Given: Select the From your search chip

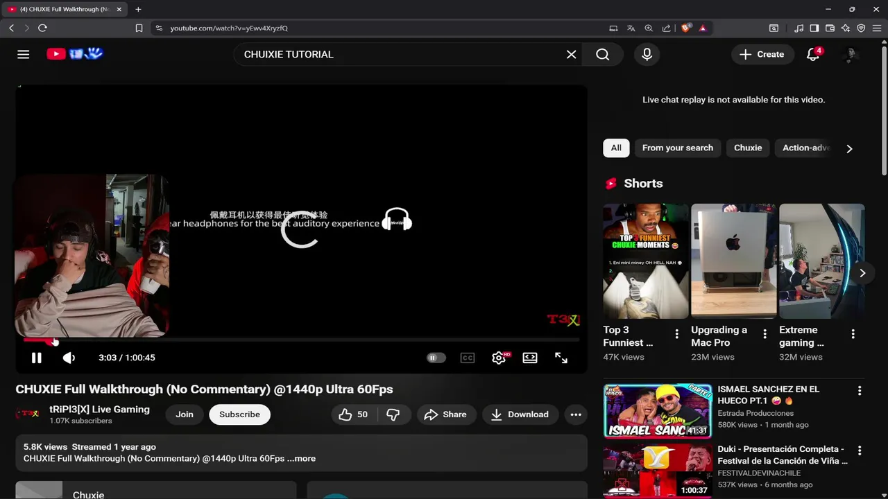Looking at the screenshot, I should 678,148.
